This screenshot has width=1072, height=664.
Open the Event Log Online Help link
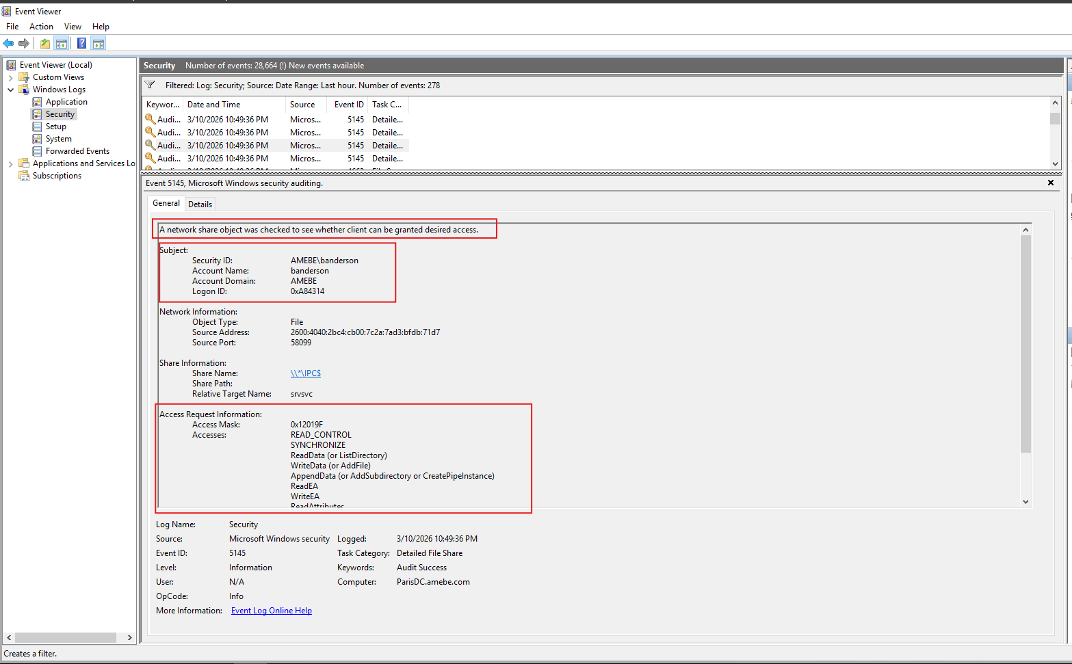pyautogui.click(x=272, y=611)
